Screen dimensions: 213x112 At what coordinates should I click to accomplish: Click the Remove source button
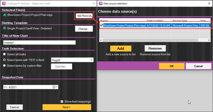coord(155,49)
